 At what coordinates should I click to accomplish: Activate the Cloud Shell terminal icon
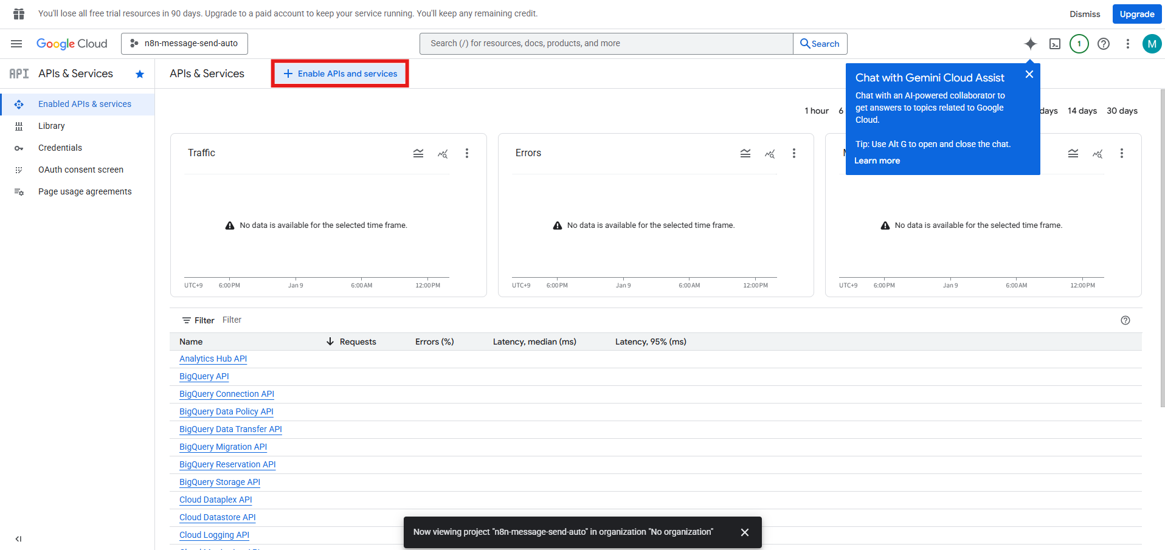click(x=1055, y=43)
